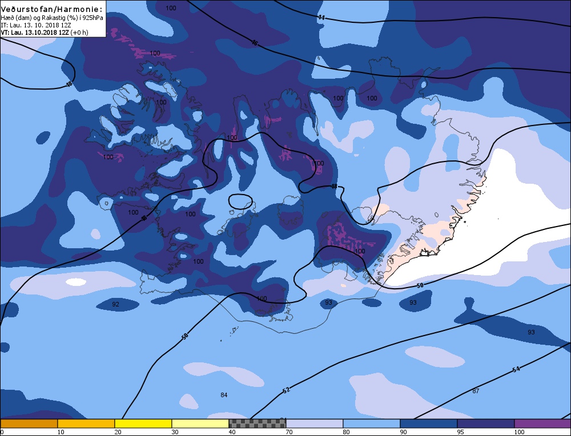Click the '70' tick label on the color scale
Image resolution: width=571 pixels, height=436 pixels.
pyautogui.click(x=289, y=432)
